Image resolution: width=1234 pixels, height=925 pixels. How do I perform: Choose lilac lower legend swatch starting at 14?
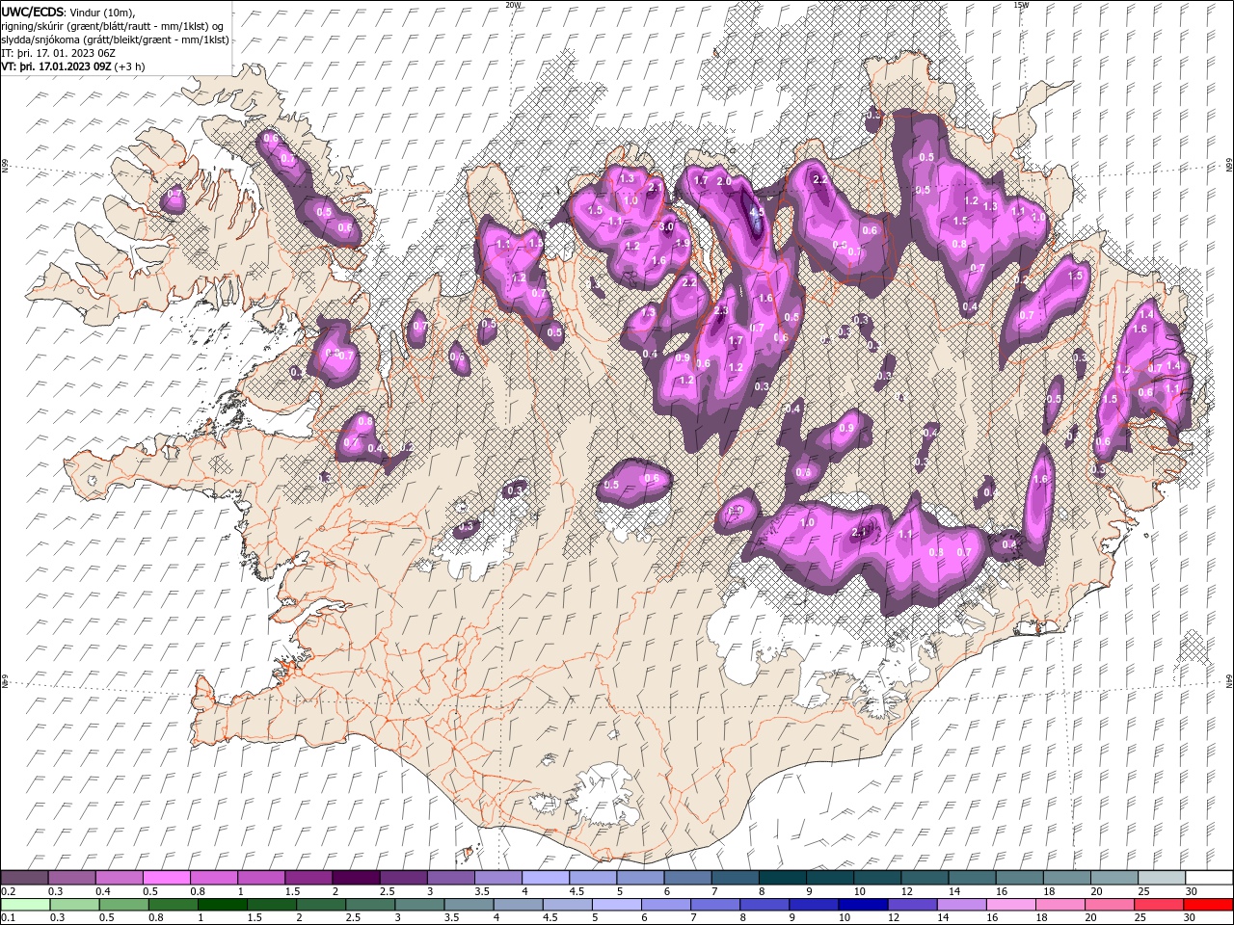click(961, 905)
